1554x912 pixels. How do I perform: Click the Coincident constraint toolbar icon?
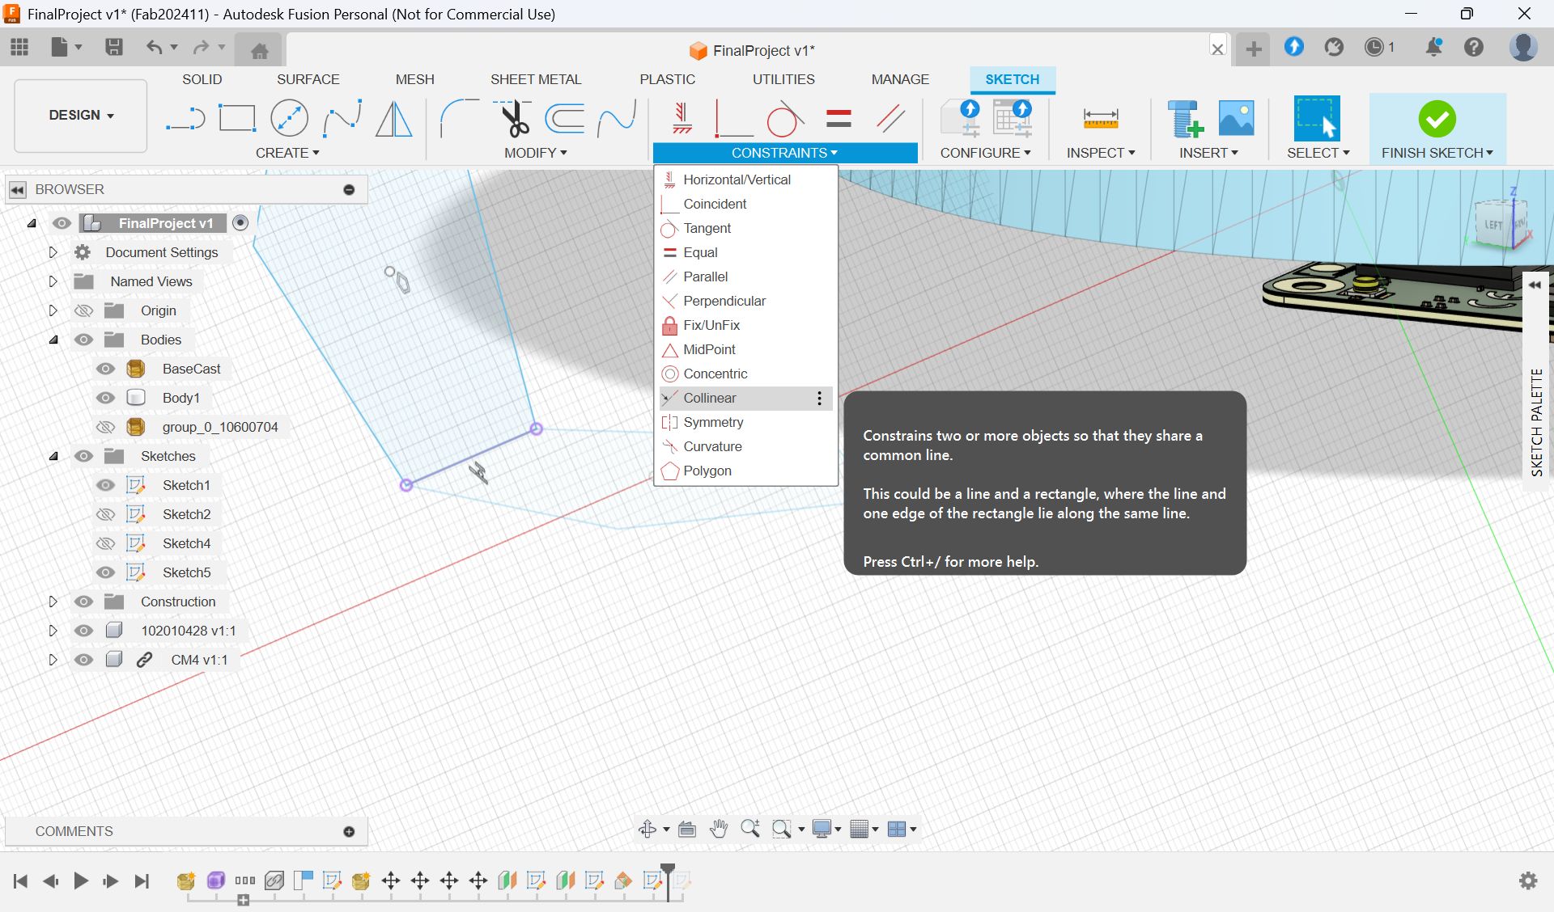tap(733, 119)
